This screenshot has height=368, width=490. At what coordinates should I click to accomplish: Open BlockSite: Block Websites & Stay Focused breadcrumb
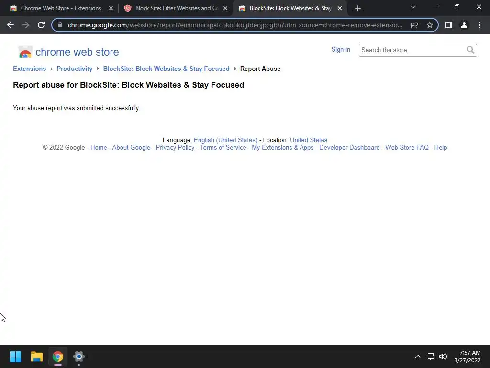tap(166, 69)
